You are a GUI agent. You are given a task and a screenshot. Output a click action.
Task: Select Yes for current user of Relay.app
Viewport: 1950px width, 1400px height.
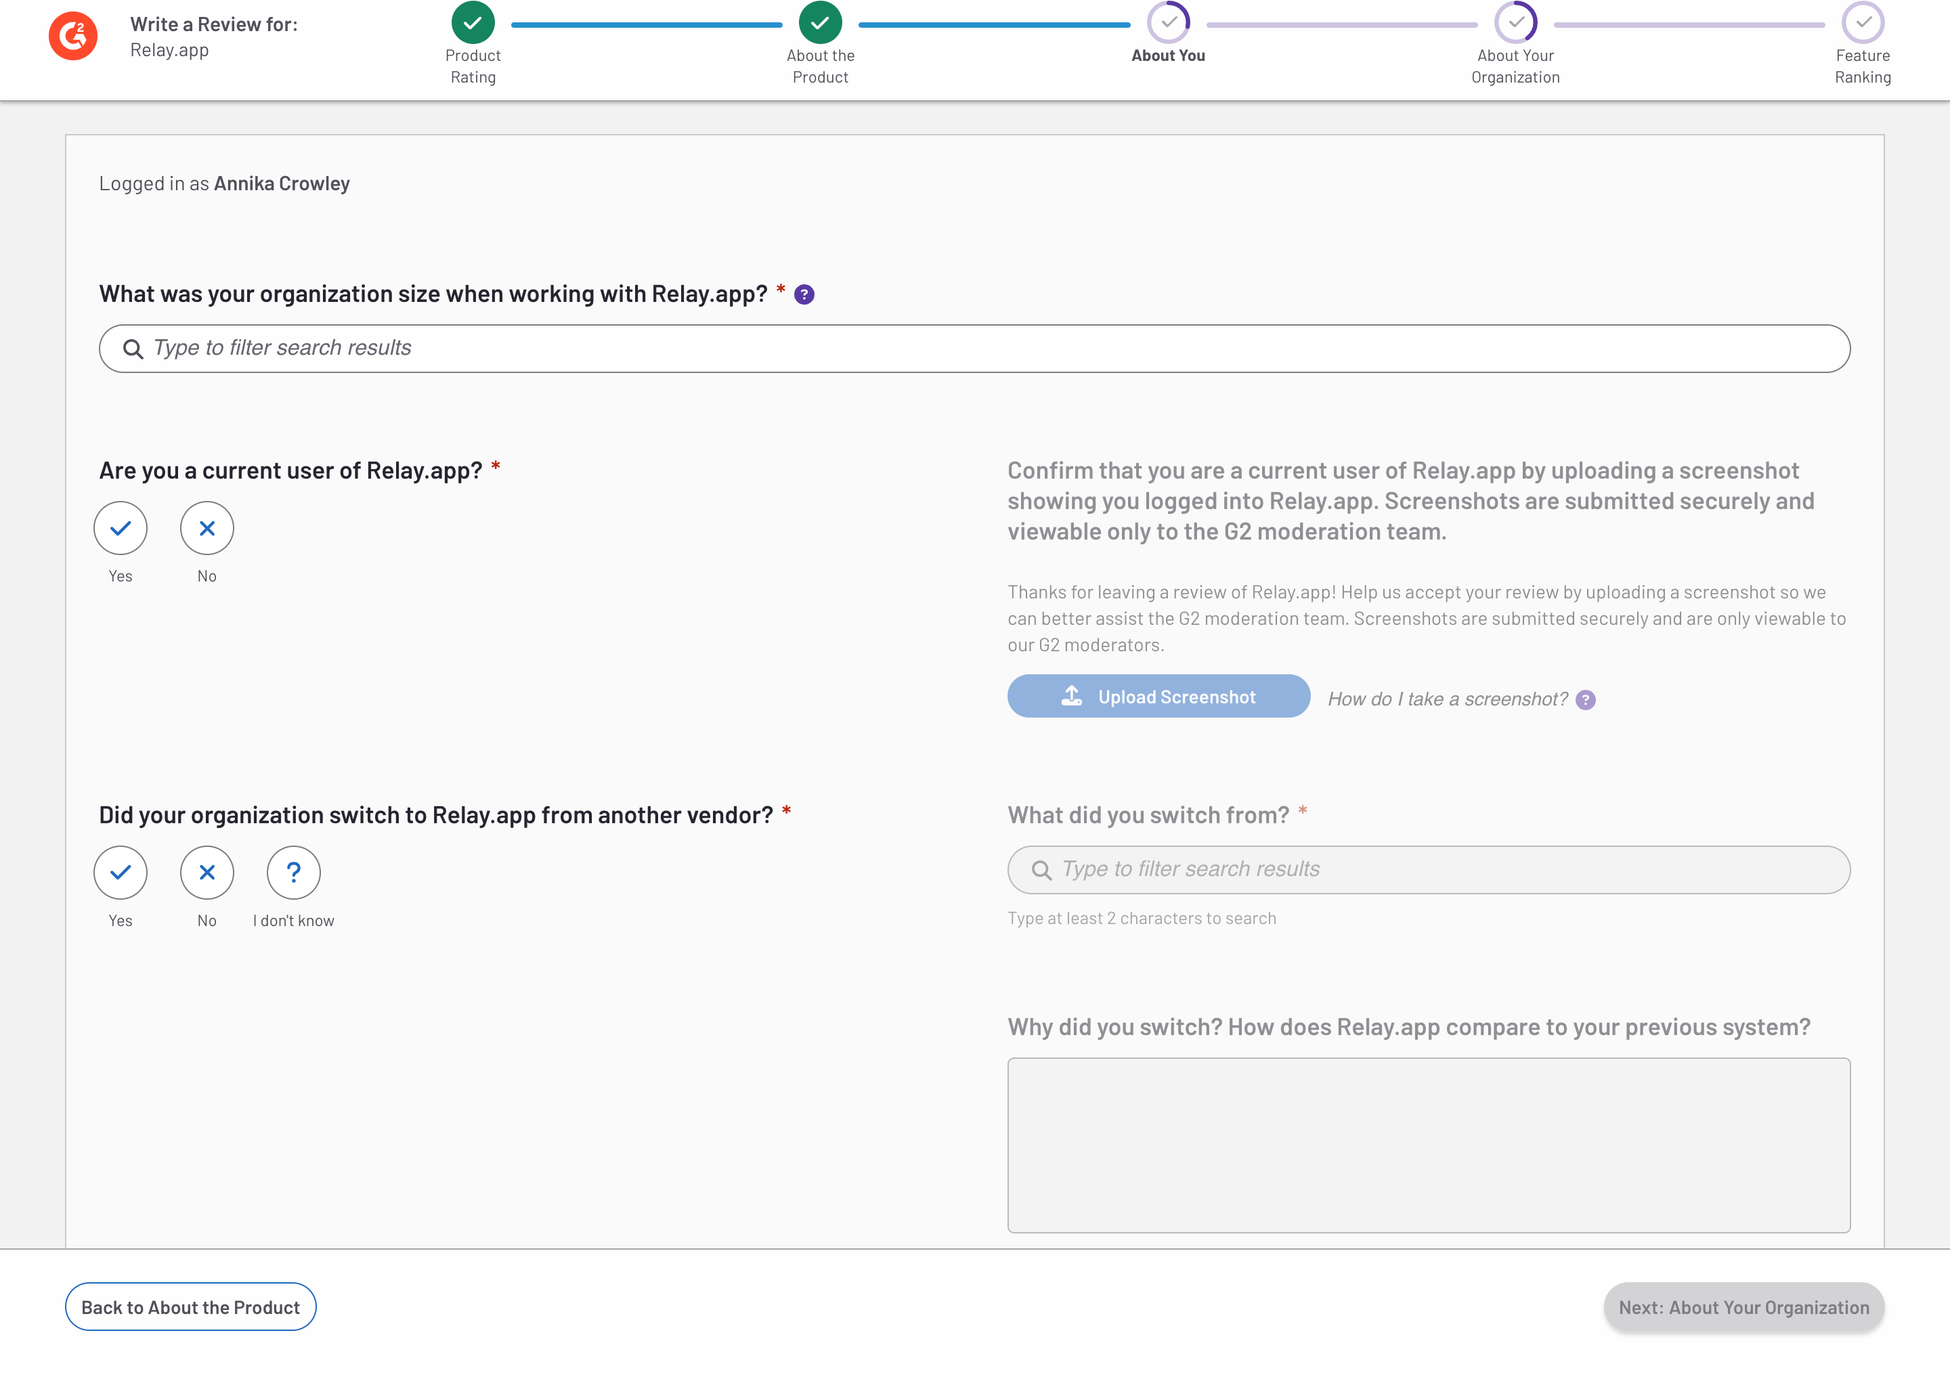pos(121,527)
